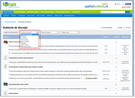Click the 'Chiuvete bucatarie, marca TEKA' topic thumbnail
The width and height of the screenshot is (135, 98).
pyautogui.click(x=5, y=84)
